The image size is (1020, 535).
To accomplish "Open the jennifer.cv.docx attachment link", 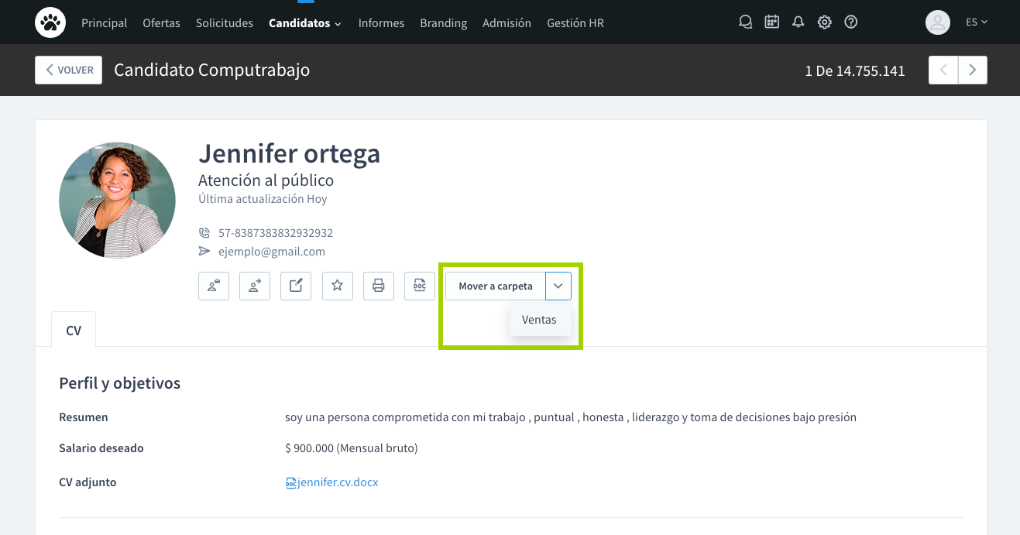I will tap(332, 482).
